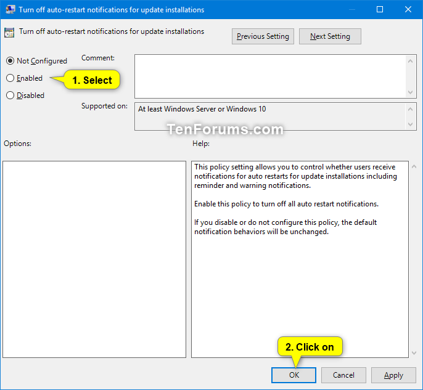
Task: Click 'This policy setting allows you' help text
Action: [295, 176]
